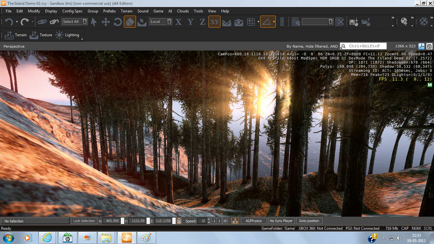The image size is (434, 244).
Task: Toggle the AI/Physics button
Action: [x=254, y=221]
